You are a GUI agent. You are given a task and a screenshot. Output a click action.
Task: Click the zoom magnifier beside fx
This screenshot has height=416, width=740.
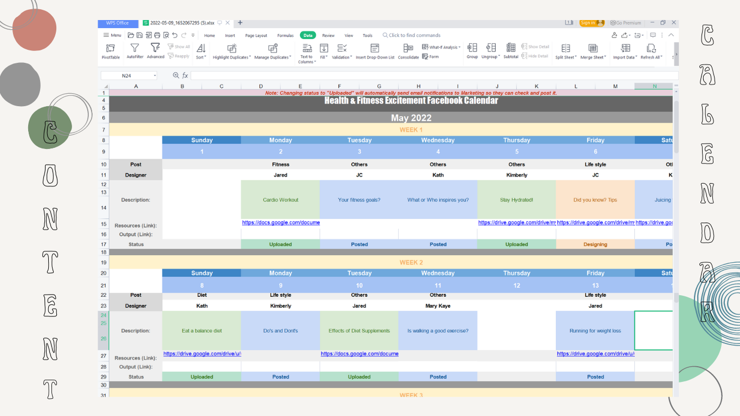point(176,76)
